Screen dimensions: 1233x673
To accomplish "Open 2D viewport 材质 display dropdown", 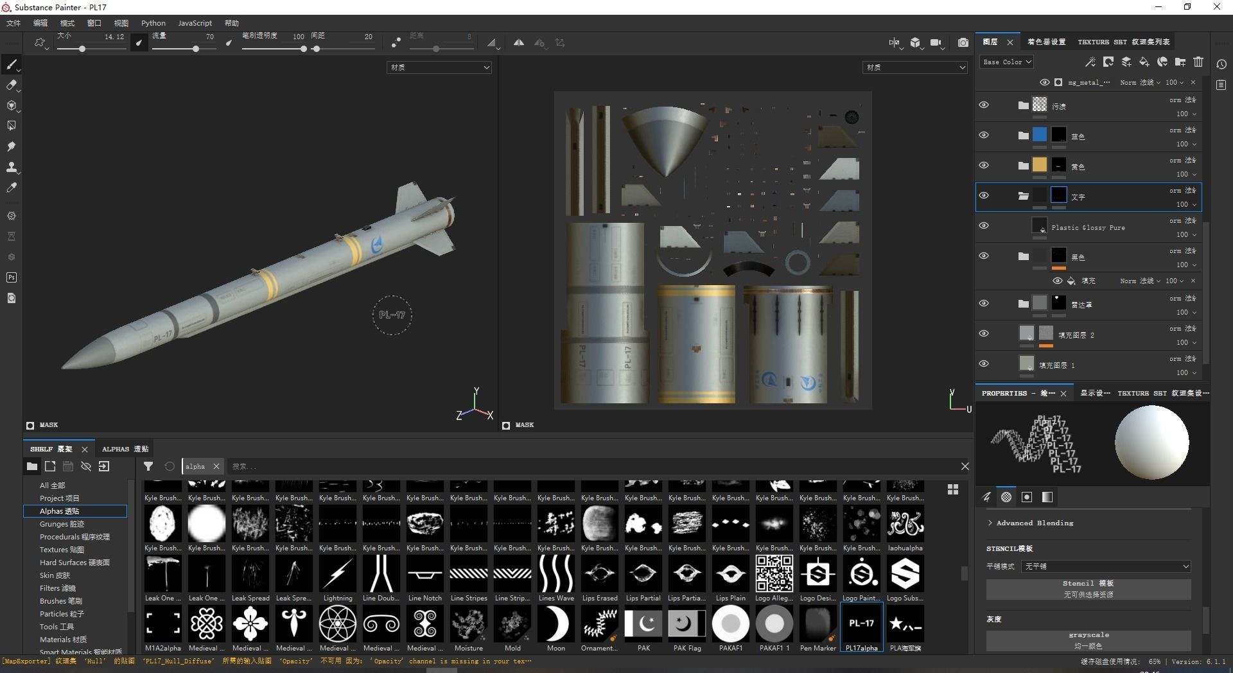I will pos(914,67).
